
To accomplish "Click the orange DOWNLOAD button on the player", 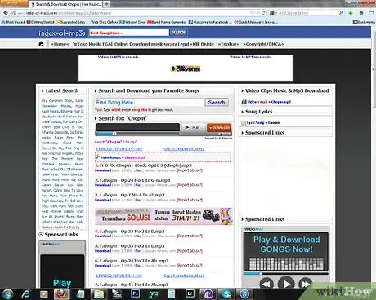I will coord(219,128).
